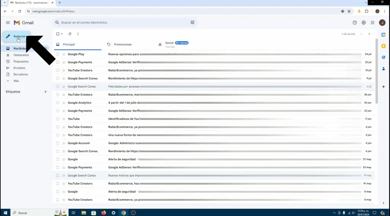390x216 pixels.
Task: Open Gmail settings gear icon
Action: point(364,22)
